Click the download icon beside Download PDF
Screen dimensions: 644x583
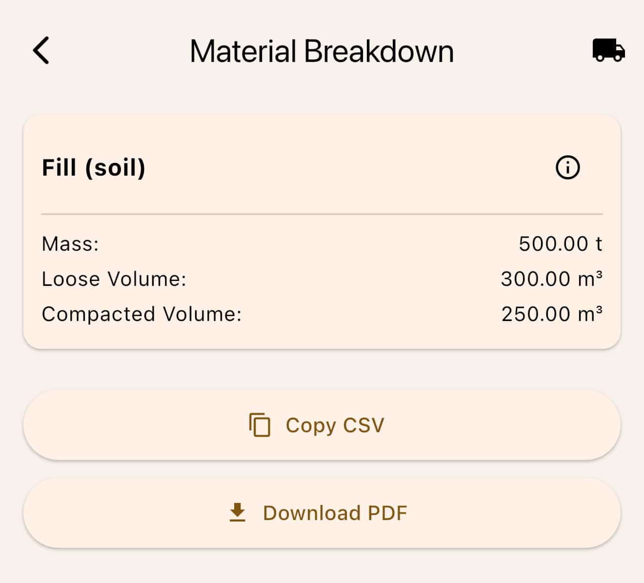[237, 513]
